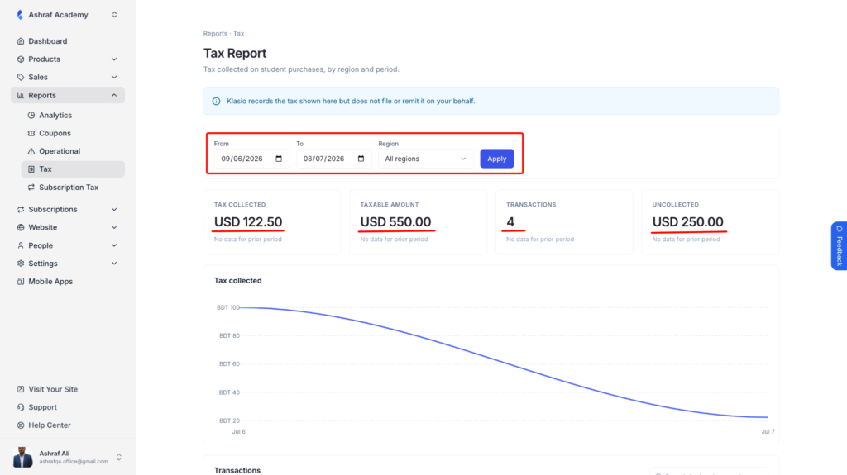
Task: Click the Subscriptions repeat icon
Action: pyautogui.click(x=21, y=210)
